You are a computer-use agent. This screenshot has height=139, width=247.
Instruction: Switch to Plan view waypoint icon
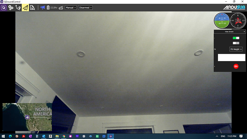point(18,8)
